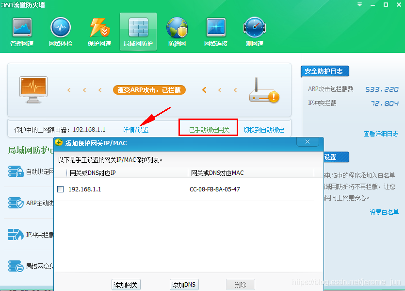Select the 局域网防护 brick wall tab

[138, 32]
